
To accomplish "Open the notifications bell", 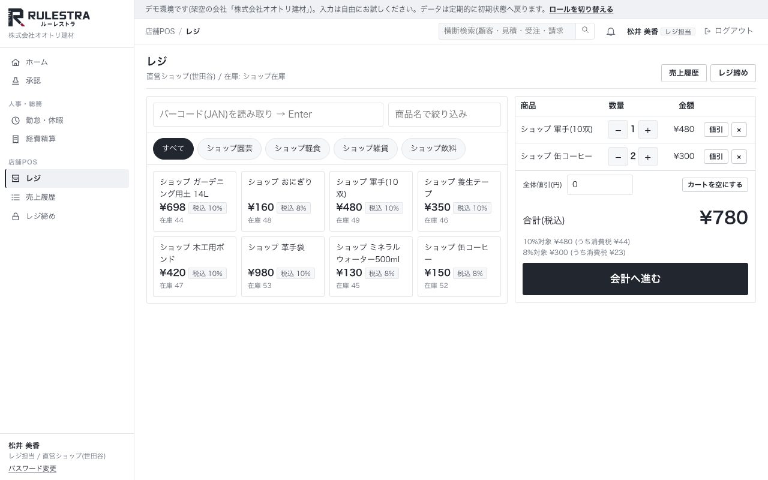I will [x=611, y=32].
